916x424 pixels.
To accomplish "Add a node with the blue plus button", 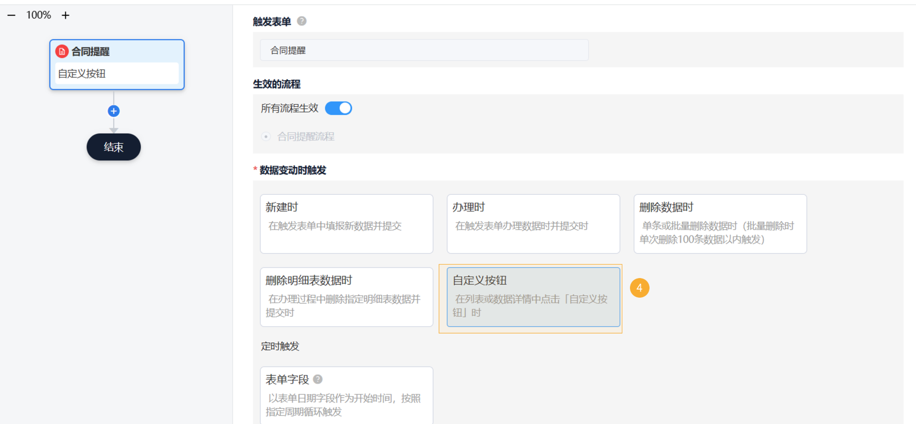I will [x=113, y=111].
